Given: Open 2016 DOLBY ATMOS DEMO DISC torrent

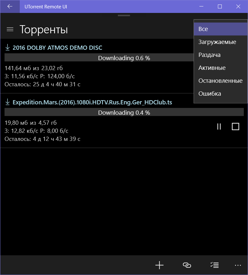Looking at the screenshot, I should point(57,48).
